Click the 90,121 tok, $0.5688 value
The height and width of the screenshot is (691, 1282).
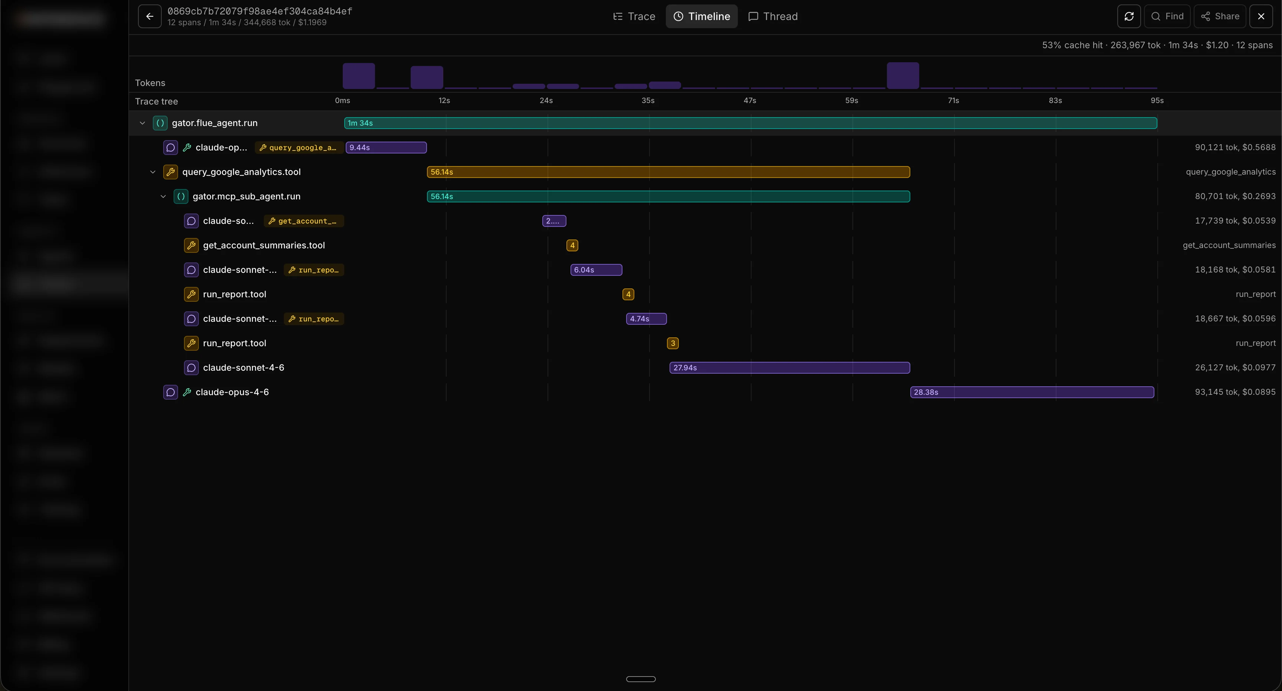pos(1235,147)
